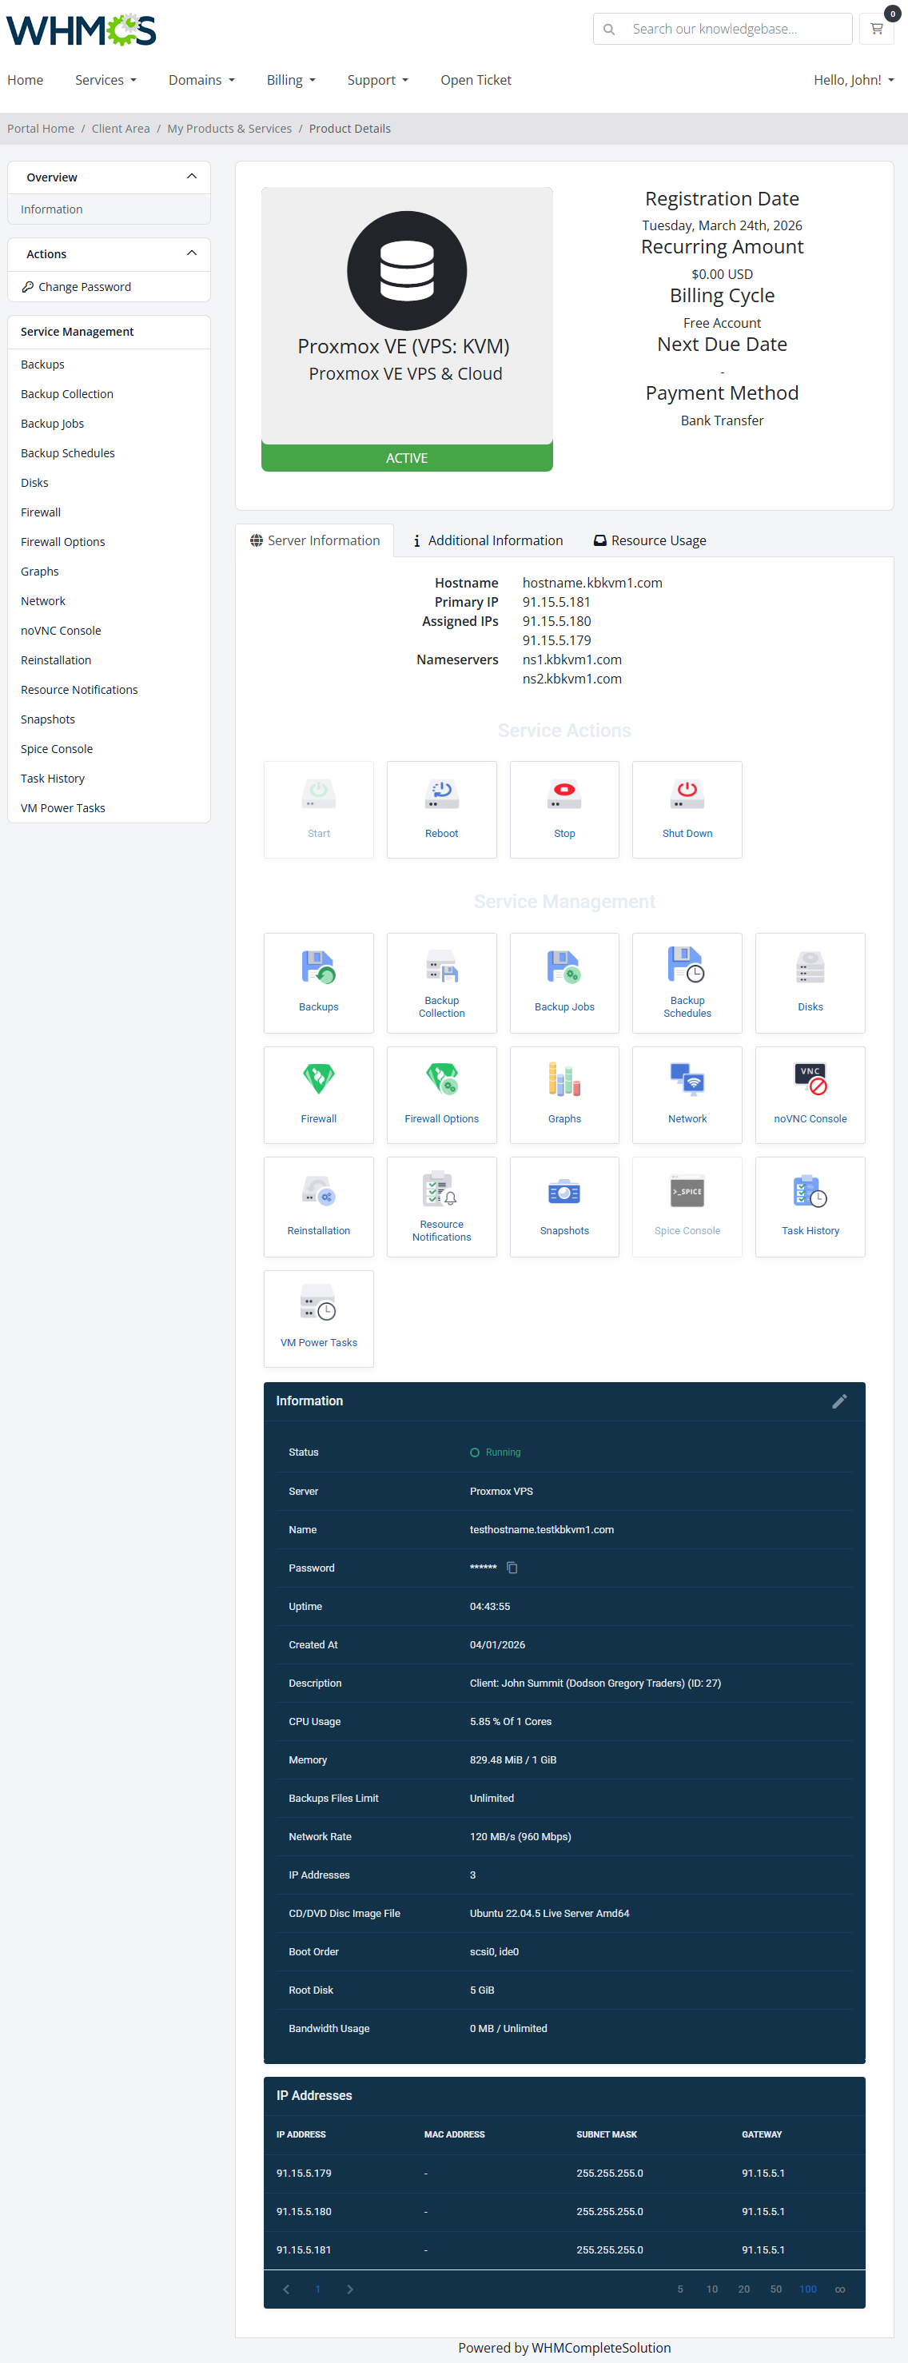Switch to the Resource Usage tab
This screenshot has width=908, height=2363.
click(x=649, y=540)
